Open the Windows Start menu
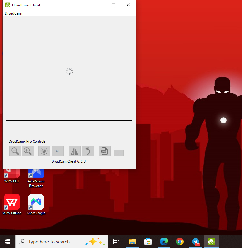 point(8,242)
